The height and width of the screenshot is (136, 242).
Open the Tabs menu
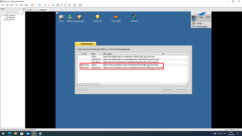(21, 5)
